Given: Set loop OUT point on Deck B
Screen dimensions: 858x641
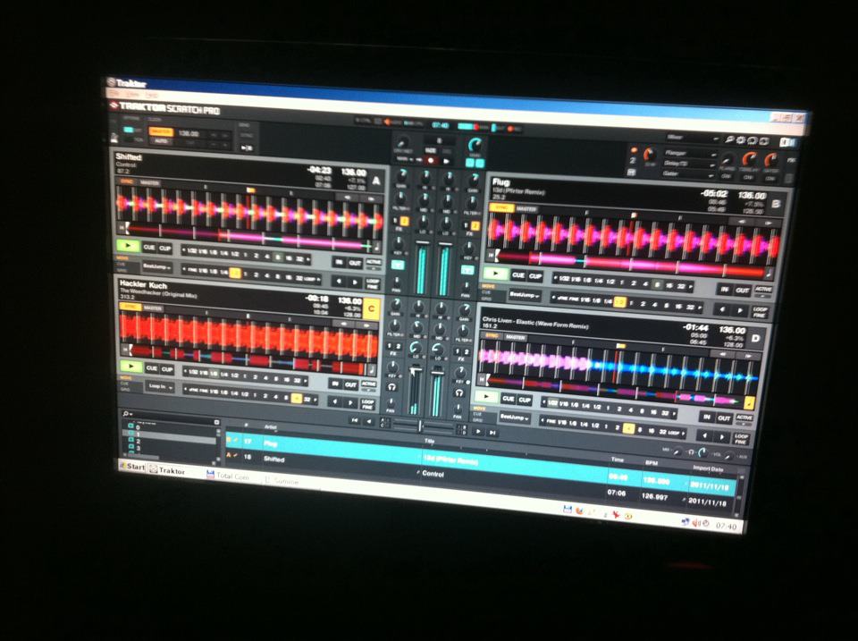Looking at the screenshot, I should tap(743, 291).
